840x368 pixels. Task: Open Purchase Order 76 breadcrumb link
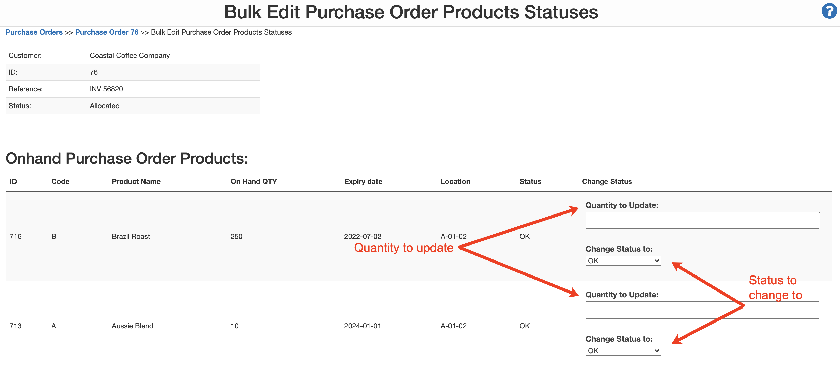click(107, 32)
